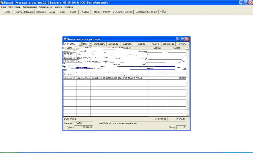Click the Фильтр button
The width and height of the screenshot is (253, 153).
click(155, 44)
